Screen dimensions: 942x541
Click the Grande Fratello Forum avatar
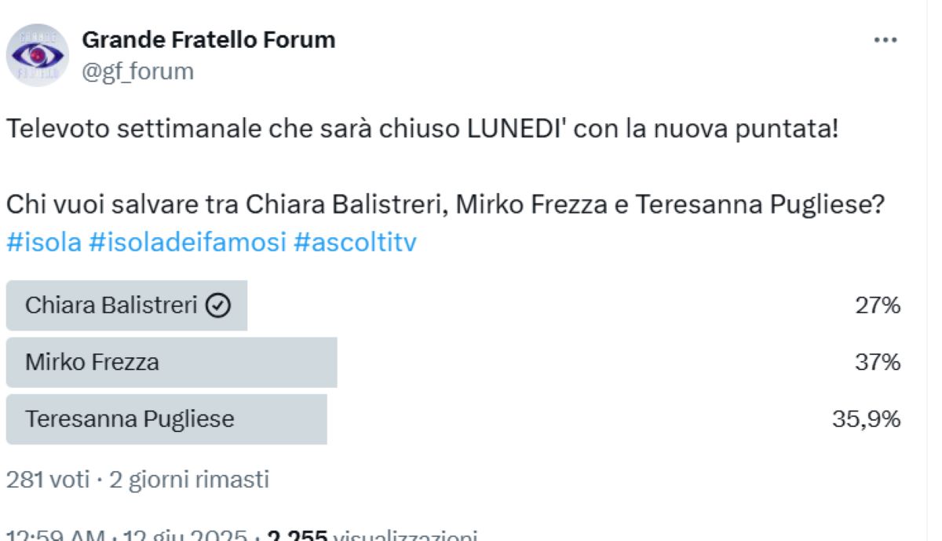tap(38, 55)
